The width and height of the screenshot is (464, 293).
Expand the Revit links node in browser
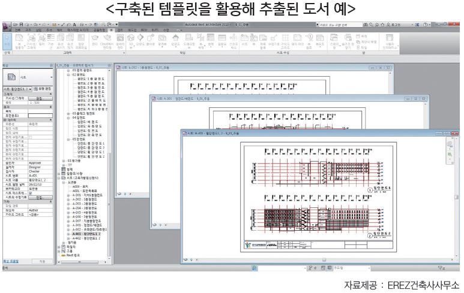click(x=59, y=254)
